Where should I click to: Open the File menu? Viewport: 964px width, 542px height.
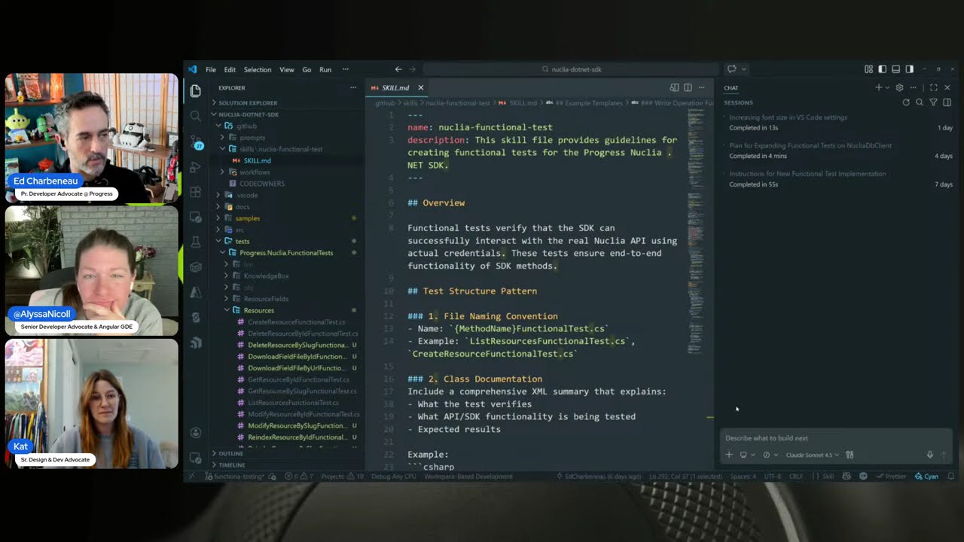pyautogui.click(x=211, y=69)
